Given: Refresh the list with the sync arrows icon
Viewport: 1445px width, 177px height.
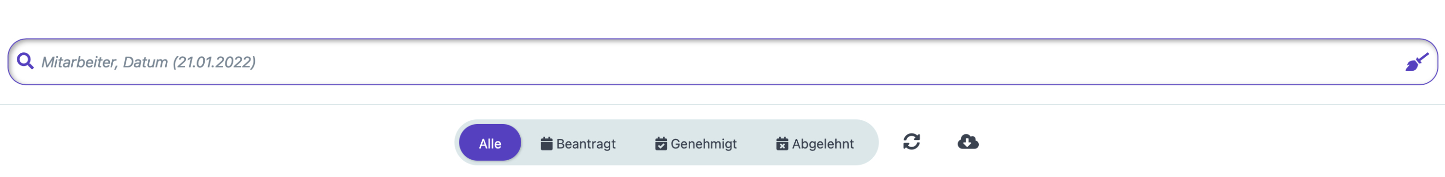Looking at the screenshot, I should (x=911, y=142).
